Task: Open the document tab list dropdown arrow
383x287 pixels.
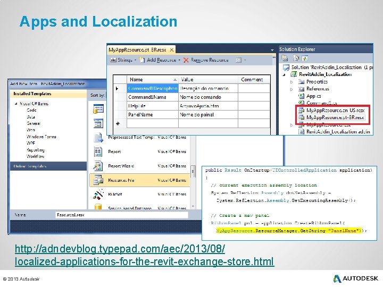Action: point(272,50)
